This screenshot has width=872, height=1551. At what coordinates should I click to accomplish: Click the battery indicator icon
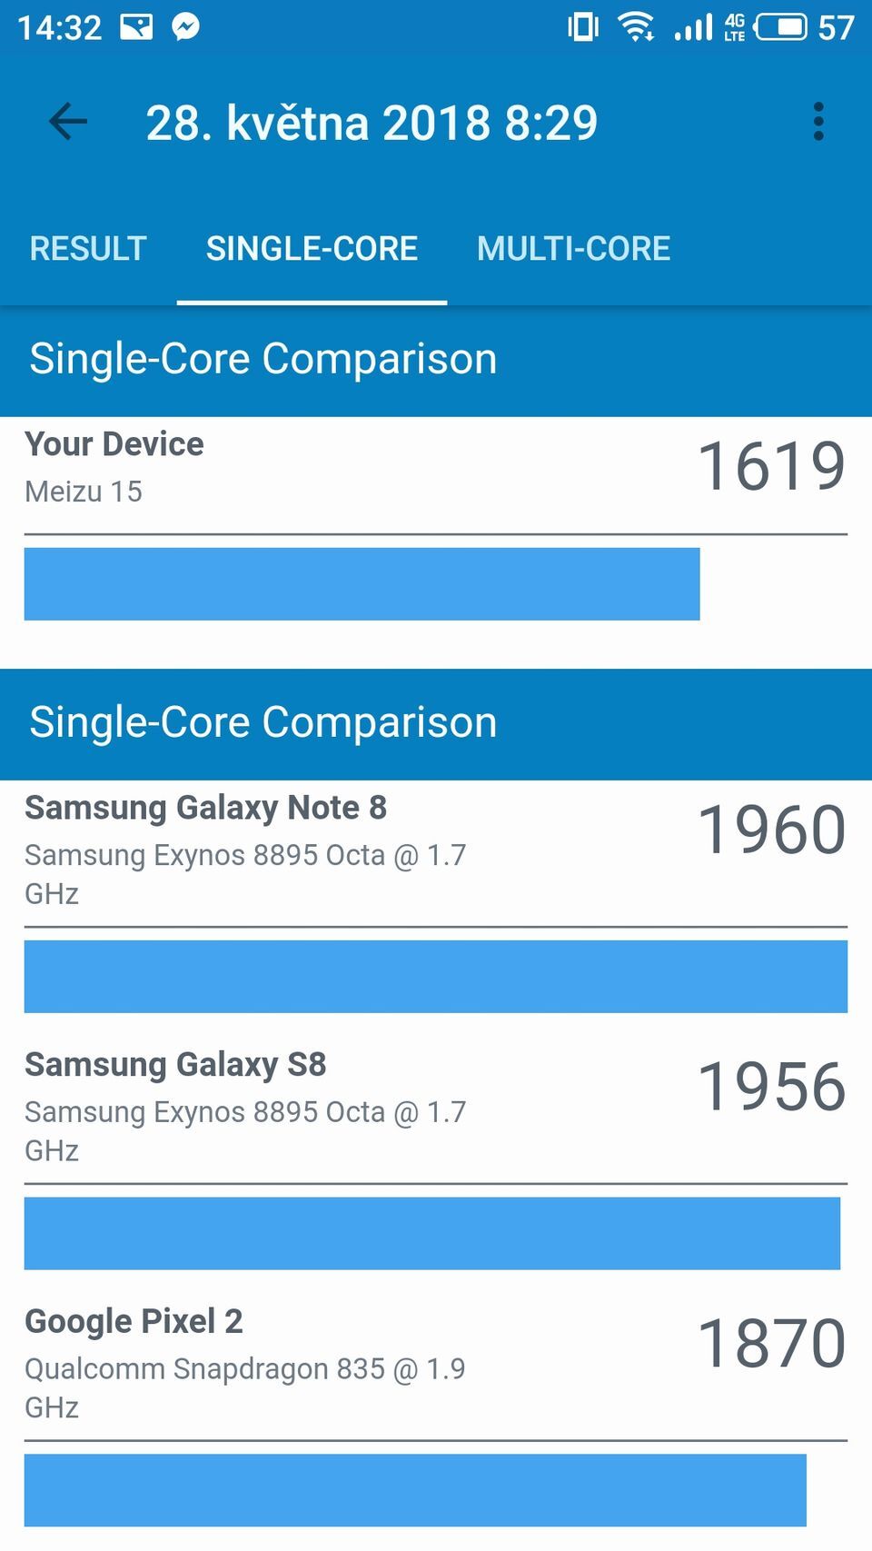pos(783,26)
